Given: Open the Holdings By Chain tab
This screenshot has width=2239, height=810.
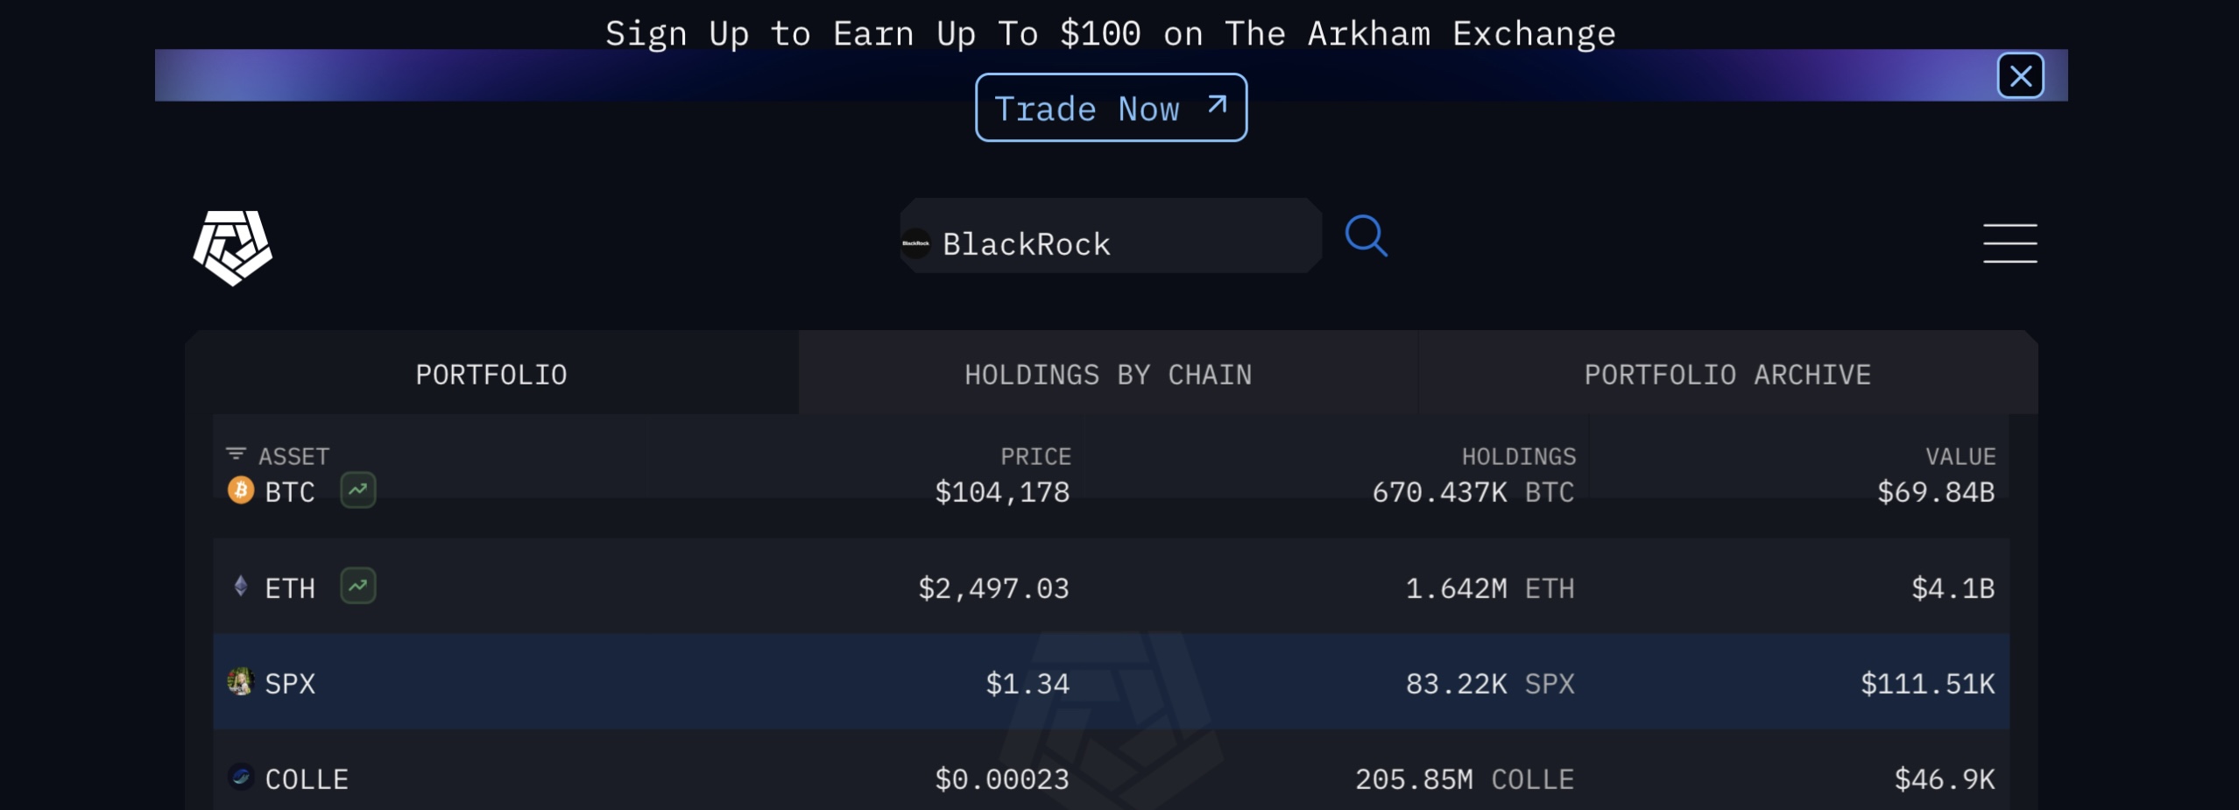Looking at the screenshot, I should [x=1108, y=375].
